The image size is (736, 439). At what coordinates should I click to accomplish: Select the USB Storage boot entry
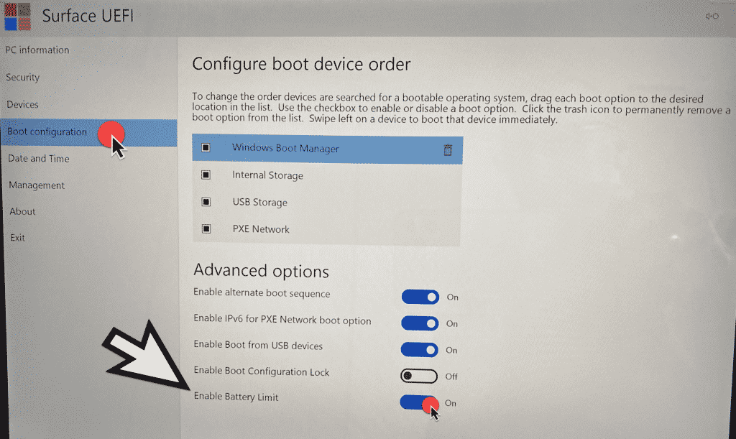click(327, 202)
